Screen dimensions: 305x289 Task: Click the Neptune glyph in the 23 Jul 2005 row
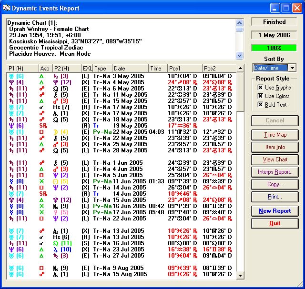(x=11, y=249)
